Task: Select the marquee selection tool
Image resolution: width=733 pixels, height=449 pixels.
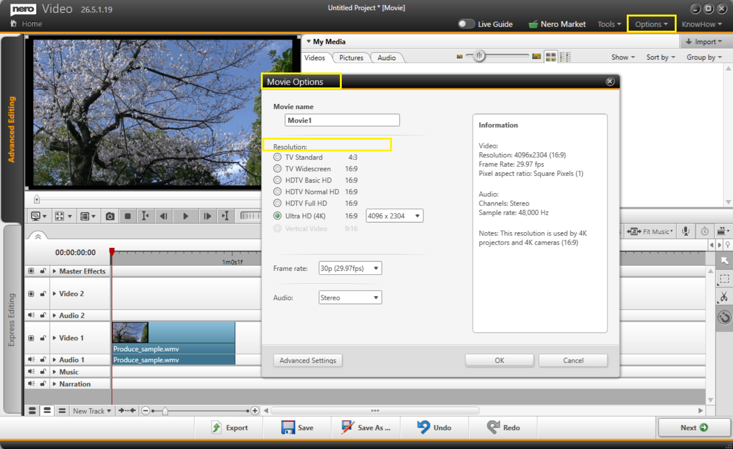Action: (x=724, y=279)
